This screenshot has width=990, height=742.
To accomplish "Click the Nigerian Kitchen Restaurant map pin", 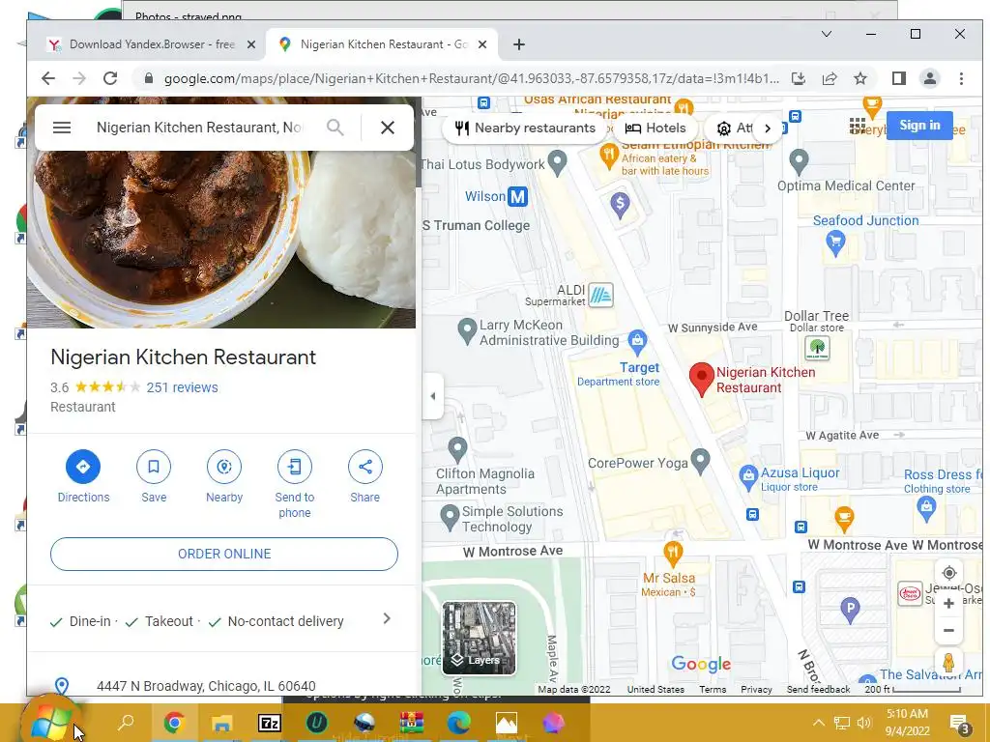I will tap(701, 379).
